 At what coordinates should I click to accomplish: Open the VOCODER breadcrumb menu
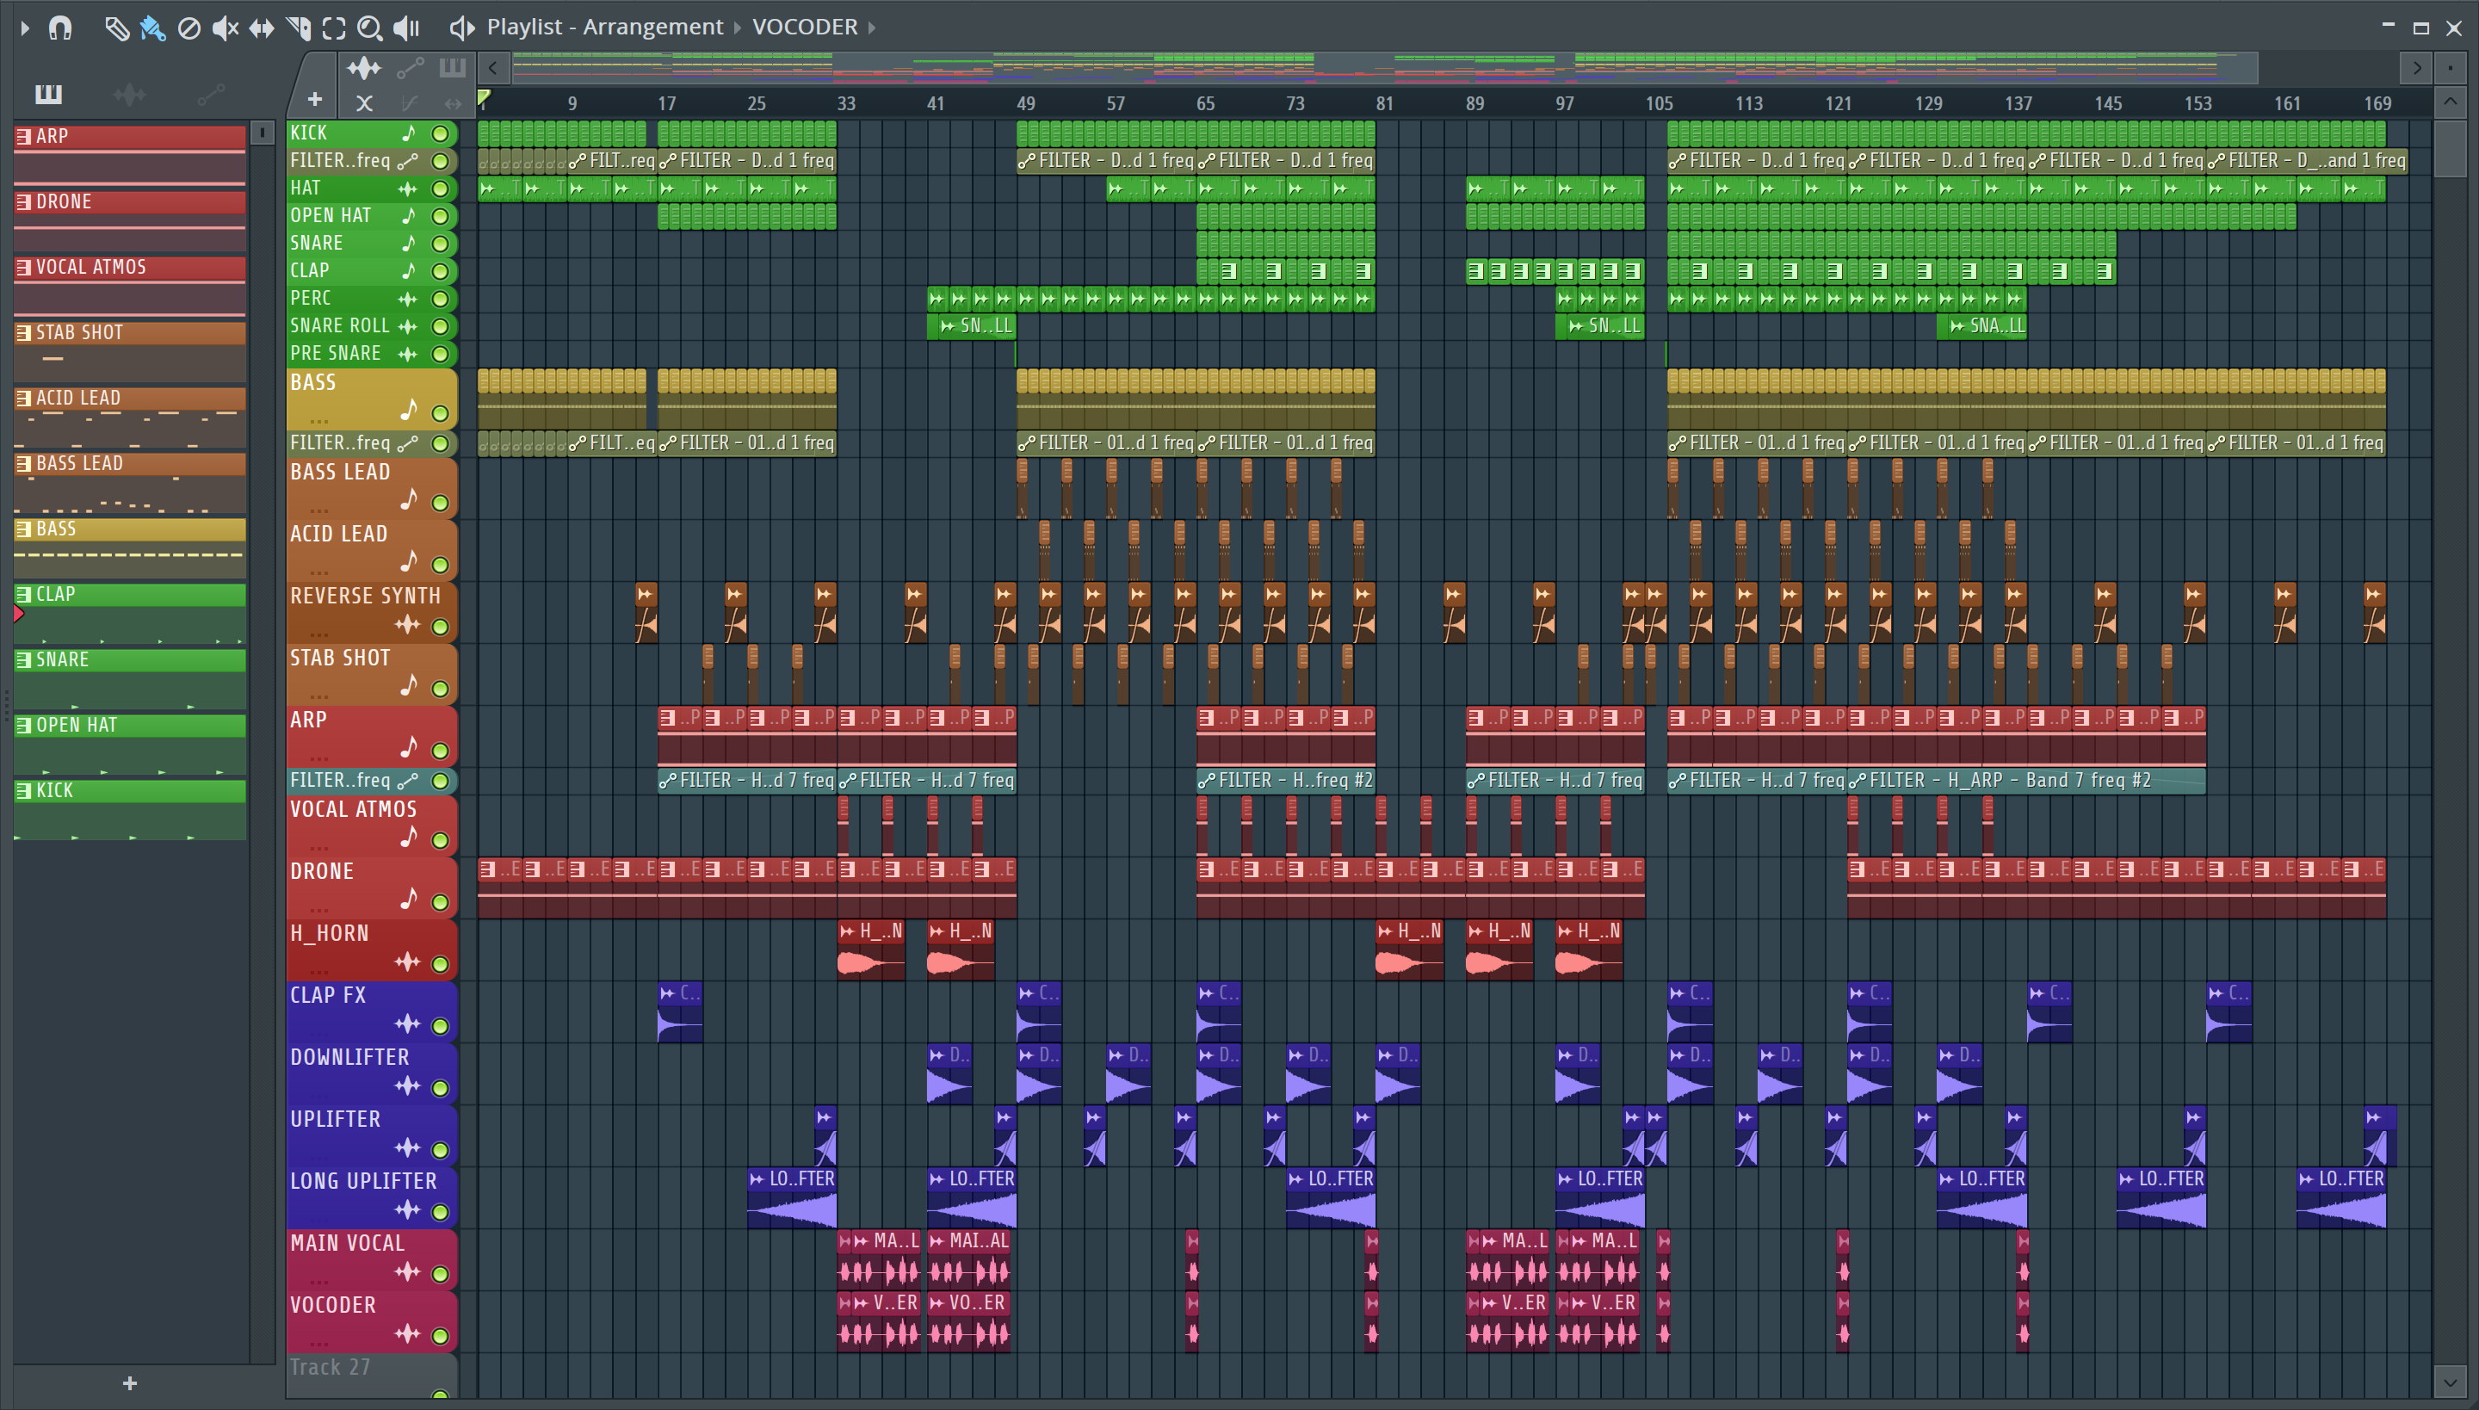pyautogui.click(x=804, y=28)
